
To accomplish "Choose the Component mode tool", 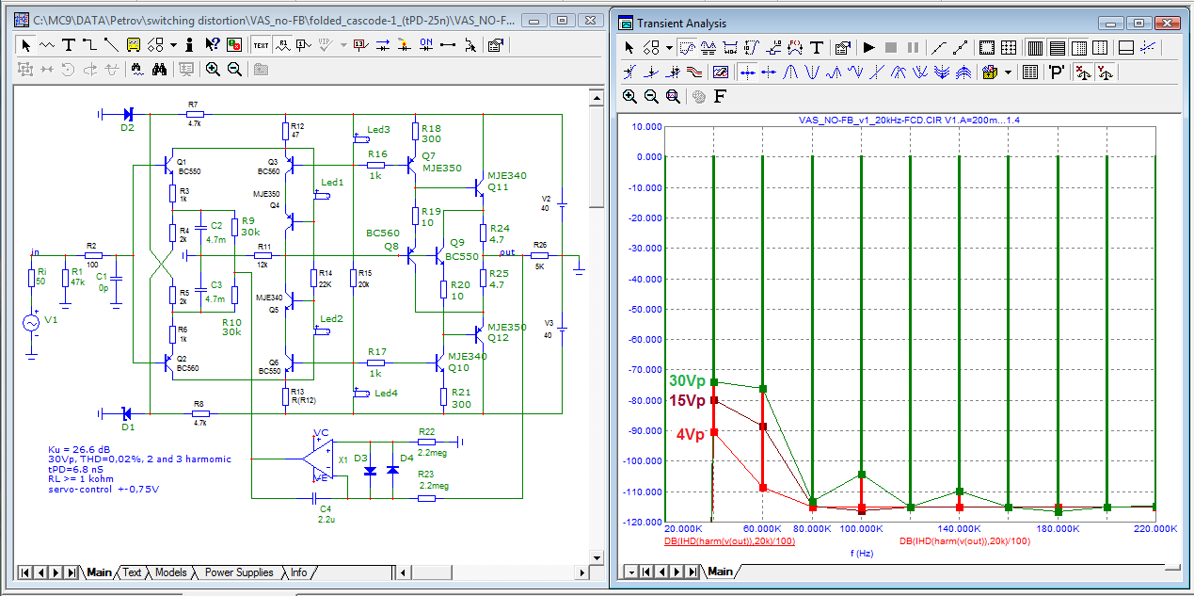I will tap(46, 44).
